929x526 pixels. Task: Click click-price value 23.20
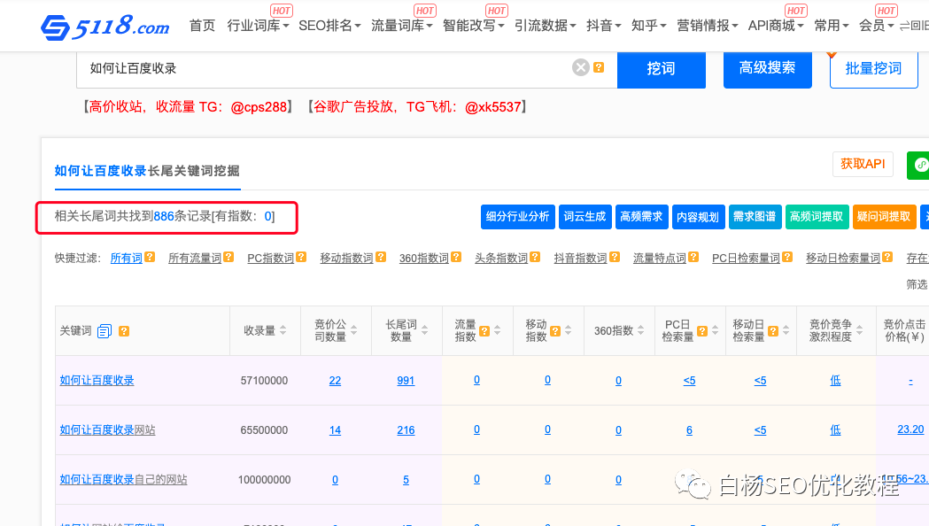coord(910,429)
